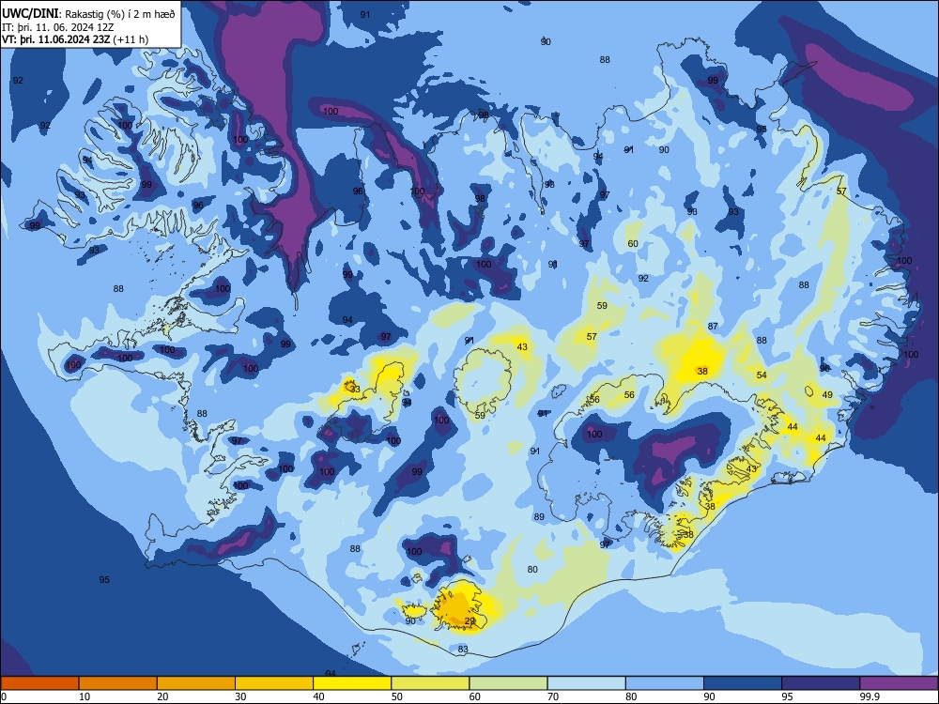Click the map value '29' in the orange area
Image resolution: width=939 pixels, height=704 pixels.
click(470, 621)
